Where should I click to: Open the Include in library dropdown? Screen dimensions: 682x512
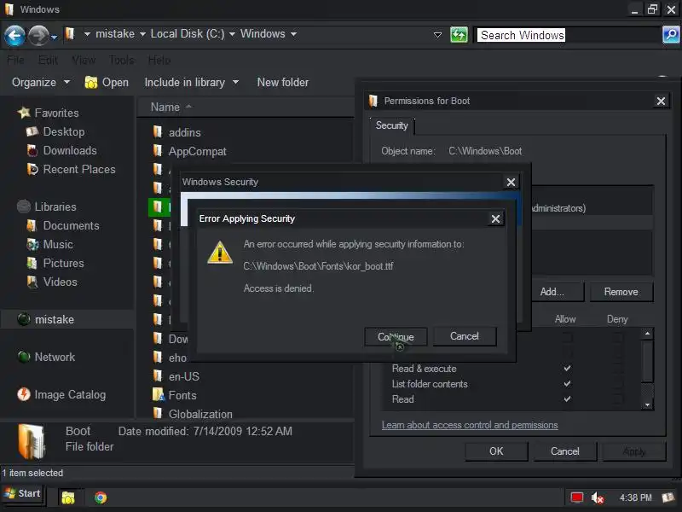(x=191, y=82)
